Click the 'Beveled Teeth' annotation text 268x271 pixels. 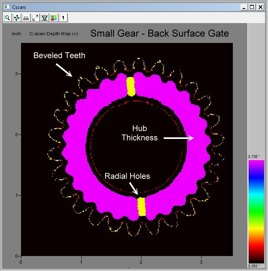59,55
